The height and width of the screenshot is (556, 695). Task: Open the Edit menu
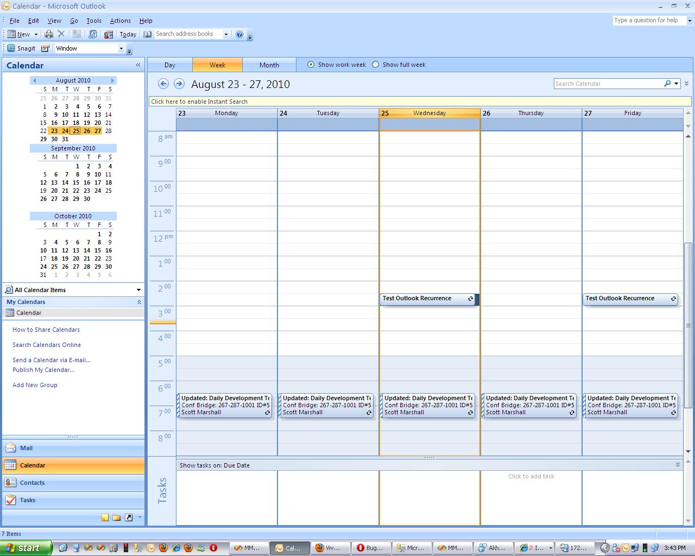[34, 21]
